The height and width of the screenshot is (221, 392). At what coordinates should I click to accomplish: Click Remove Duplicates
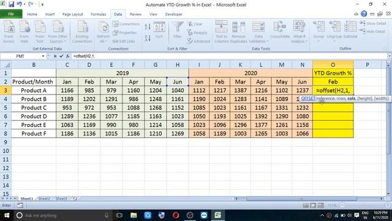(238, 32)
